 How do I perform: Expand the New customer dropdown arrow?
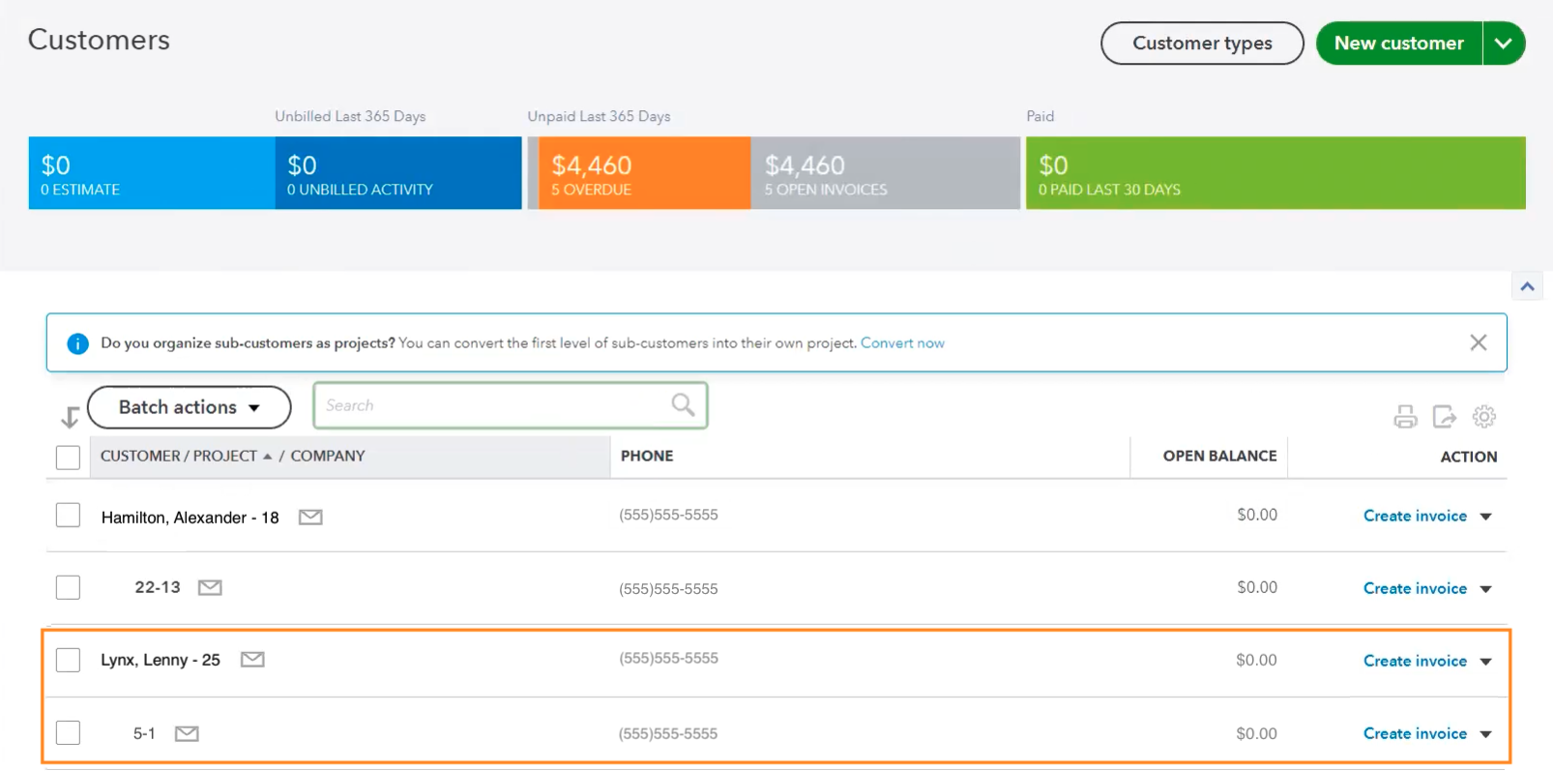click(x=1504, y=44)
